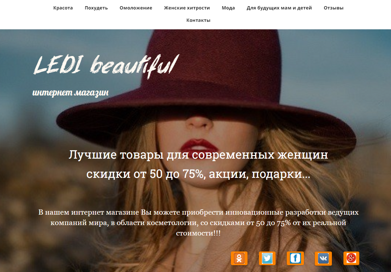Click the интернет магазин subtitle
Screen dimensions: 391x272
(x=70, y=93)
